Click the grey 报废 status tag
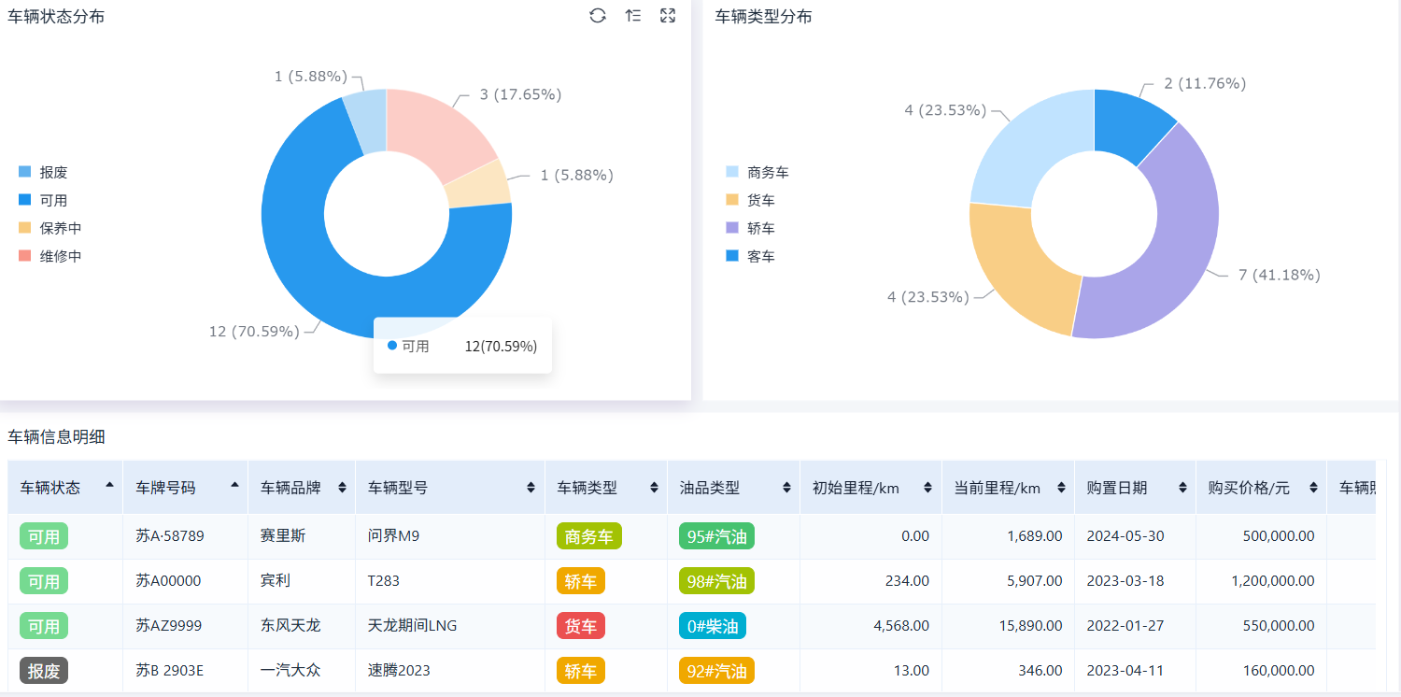The height and width of the screenshot is (697, 1401). (x=44, y=671)
